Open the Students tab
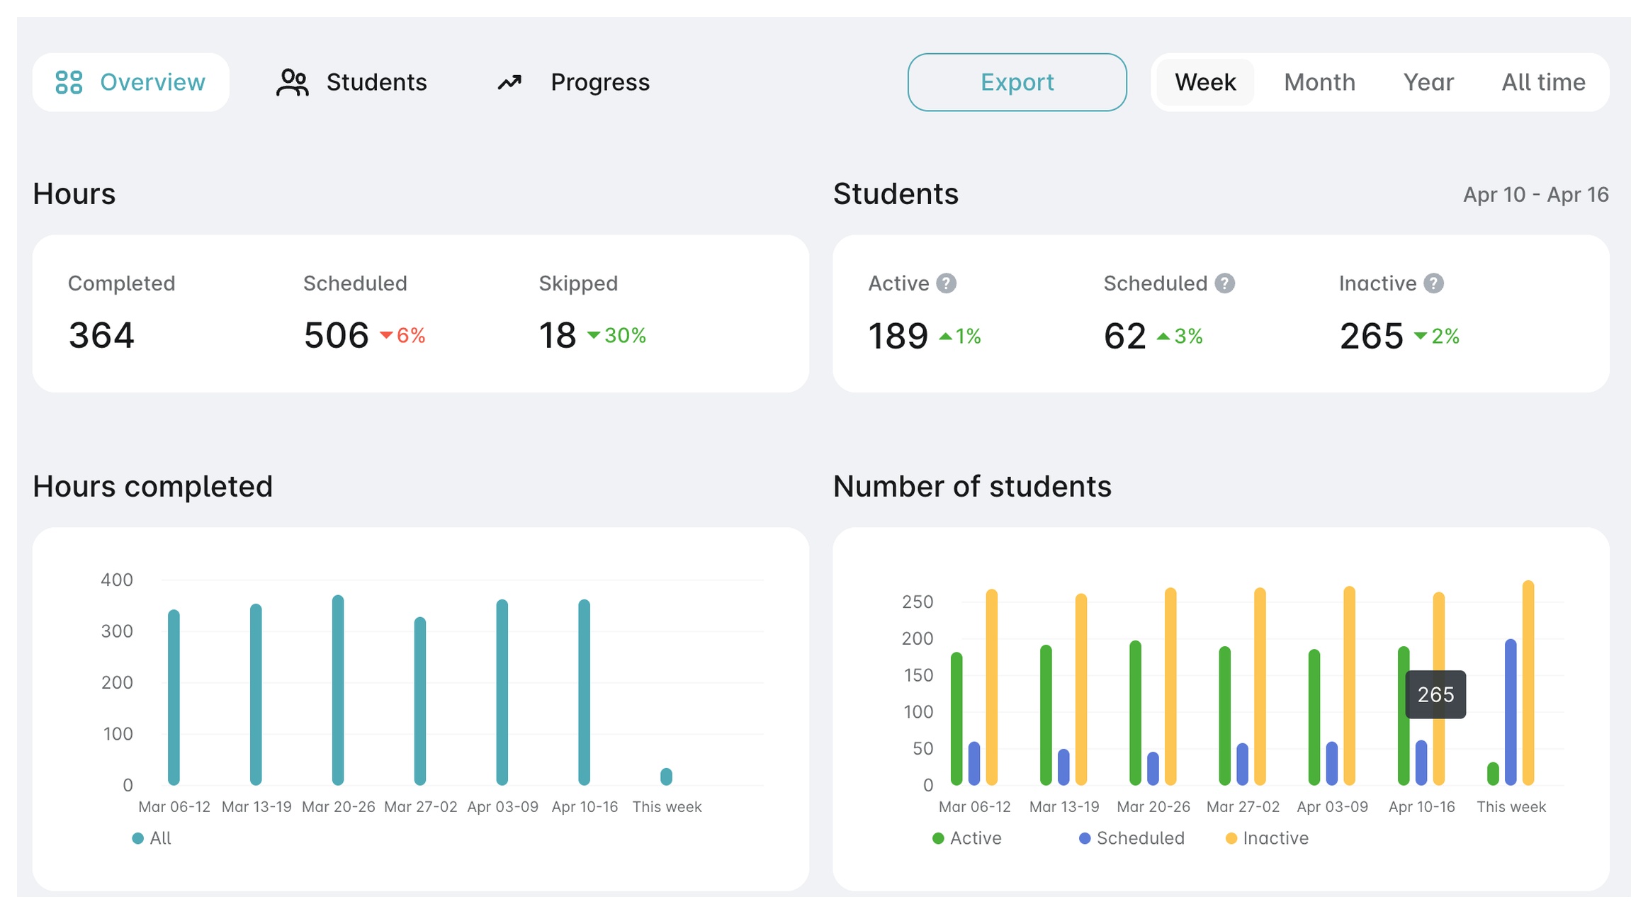This screenshot has height=914, width=1648. point(351,82)
